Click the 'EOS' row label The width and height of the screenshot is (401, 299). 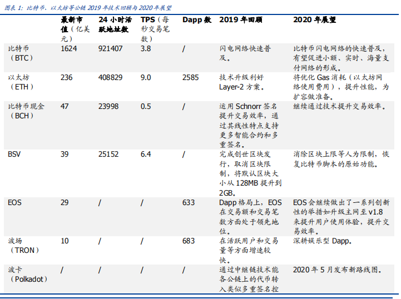coord(14,203)
